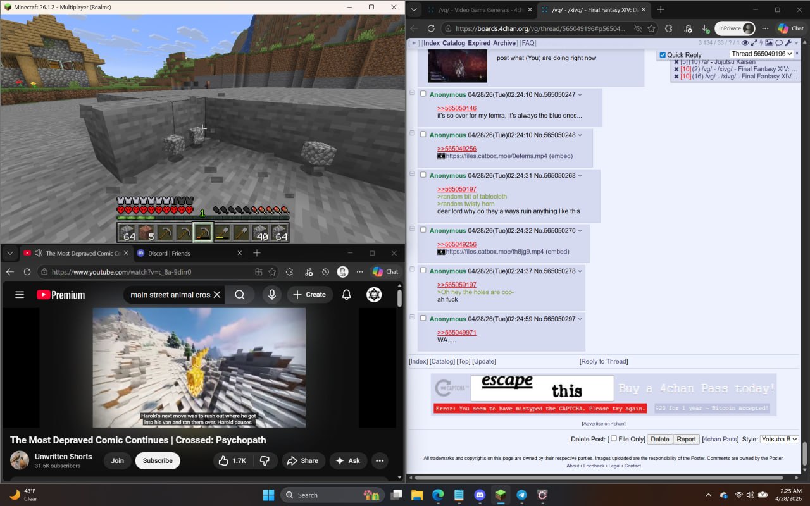Viewport: 810px width, 506px height.
Task: Switch to Video Game Generals 4chan tab
Action: [479, 9]
